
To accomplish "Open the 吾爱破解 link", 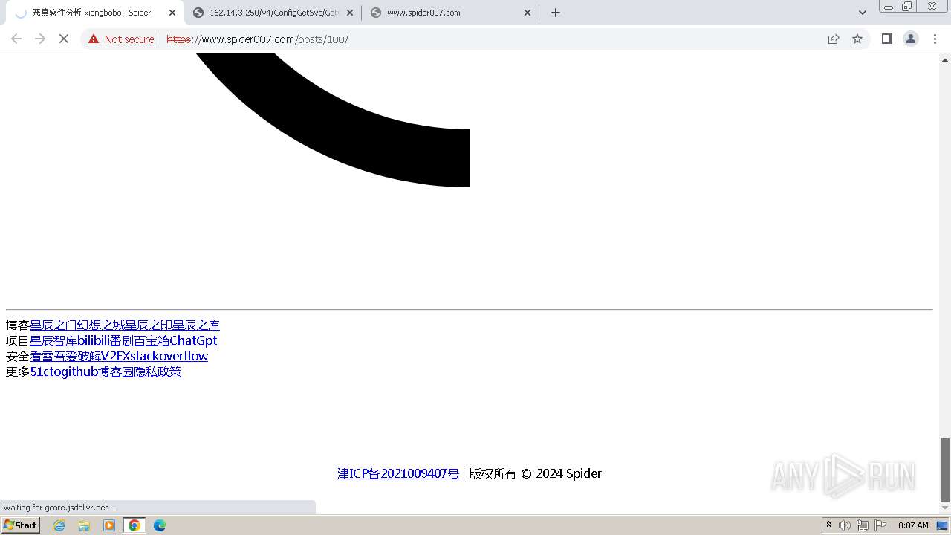I will click(77, 356).
